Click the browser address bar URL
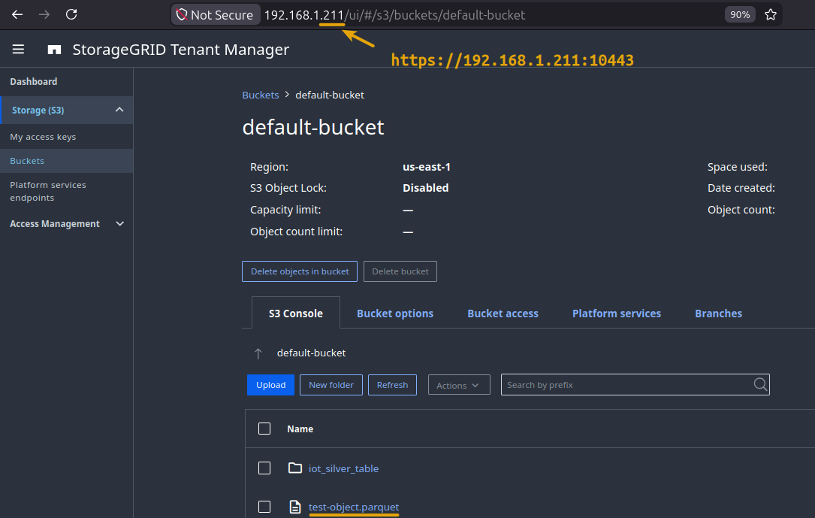 [395, 15]
